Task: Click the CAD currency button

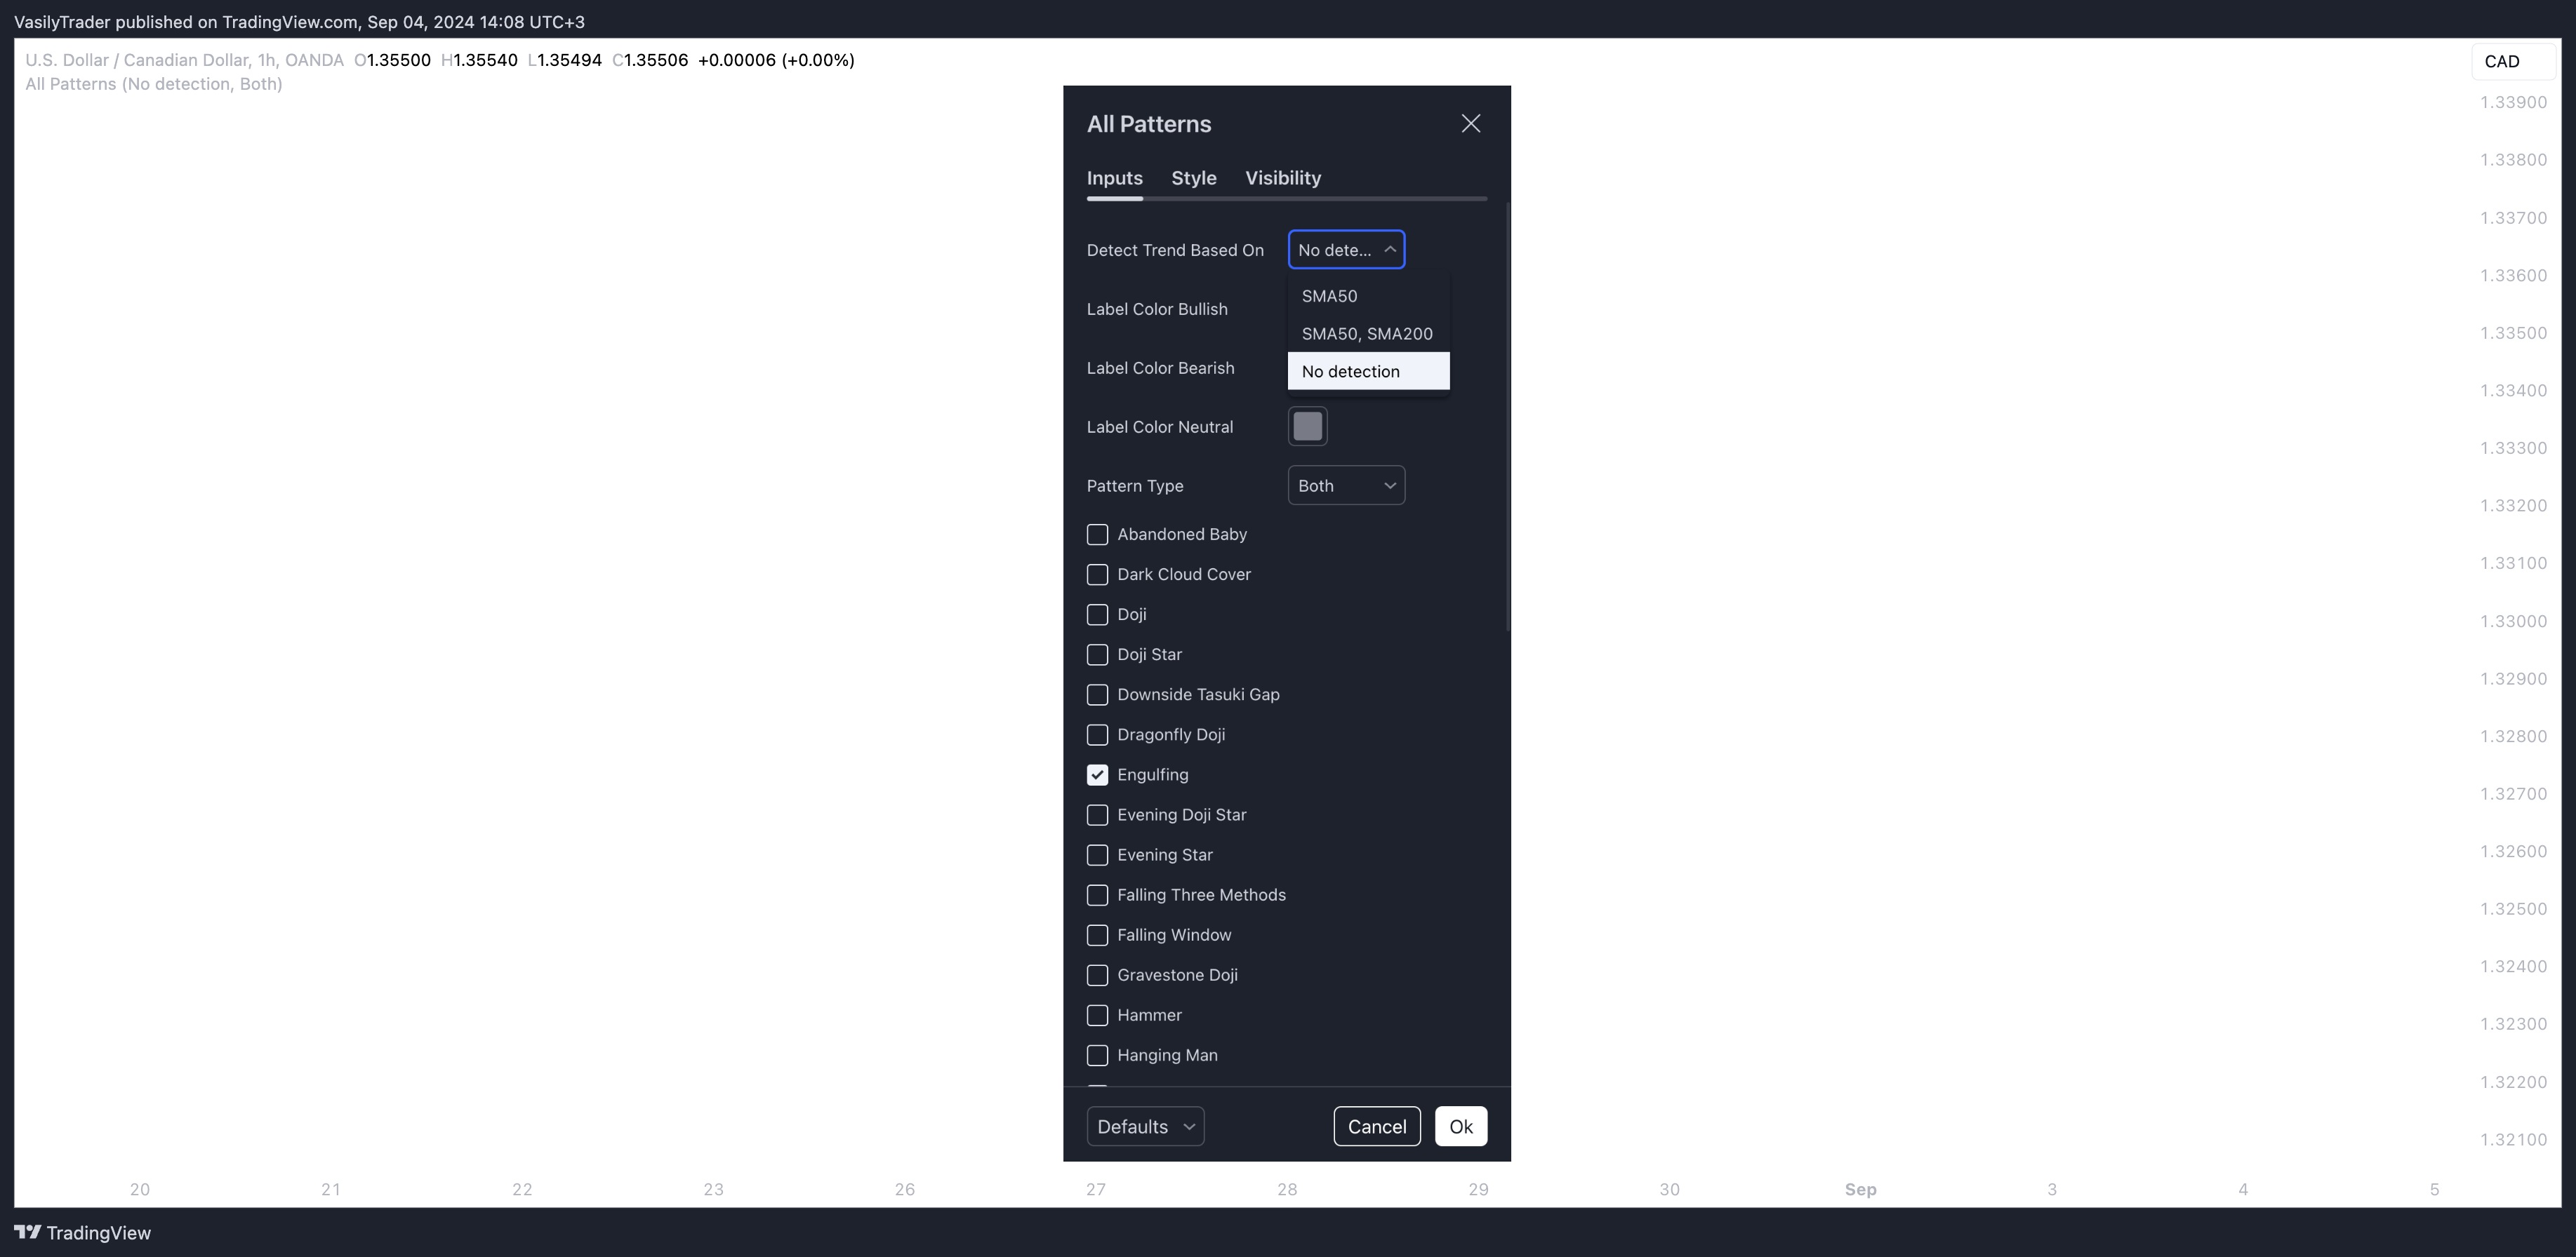Action: pos(2513,61)
